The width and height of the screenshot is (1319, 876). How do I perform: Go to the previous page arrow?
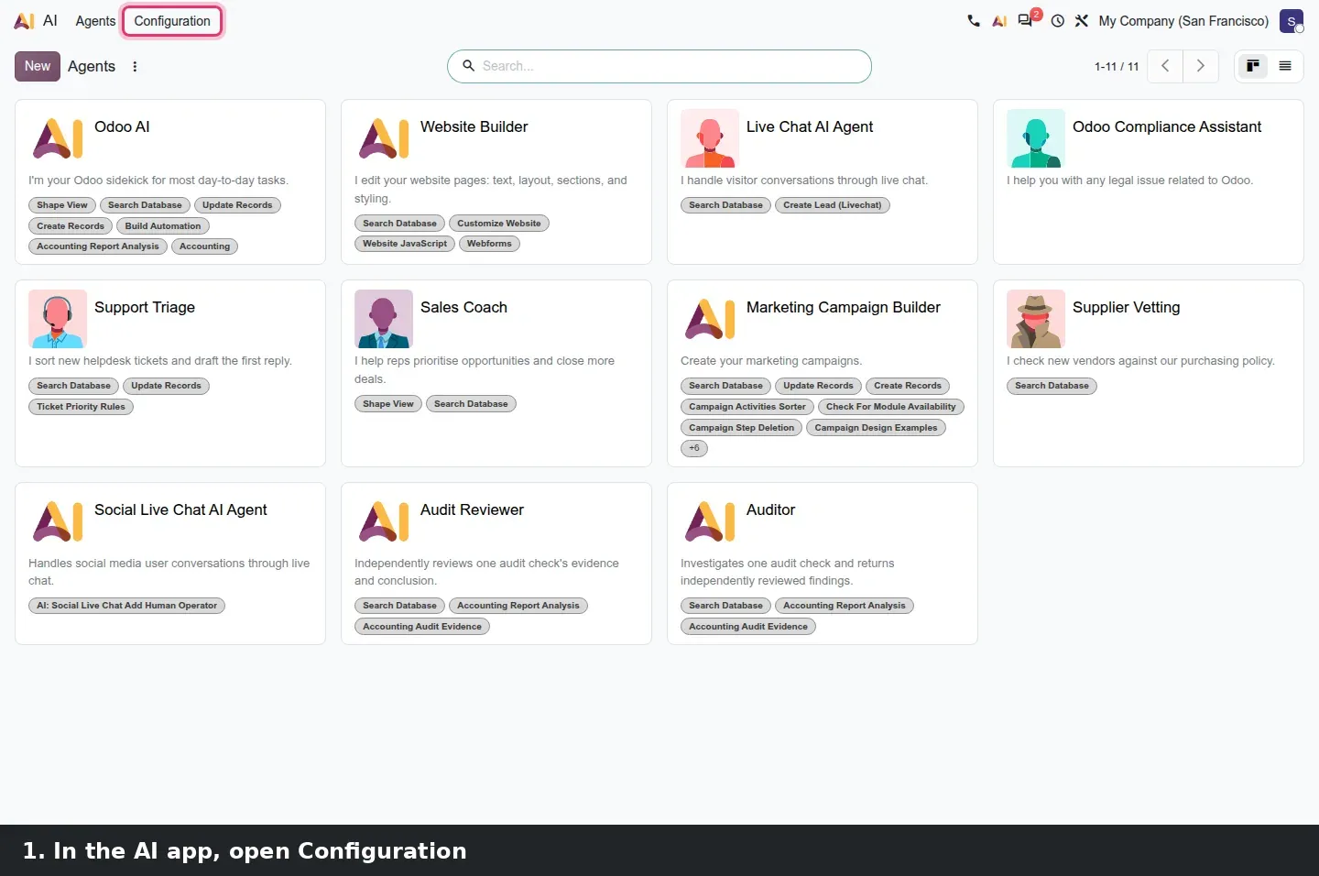1165,66
